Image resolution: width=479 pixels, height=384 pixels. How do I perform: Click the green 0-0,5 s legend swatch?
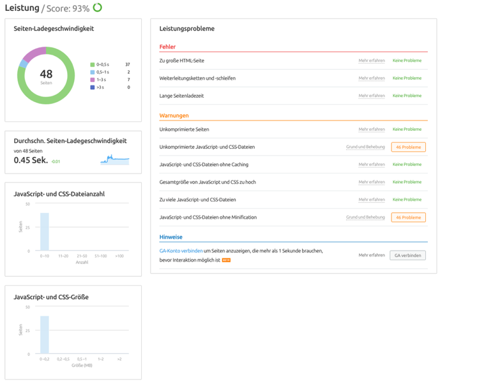tap(92, 64)
